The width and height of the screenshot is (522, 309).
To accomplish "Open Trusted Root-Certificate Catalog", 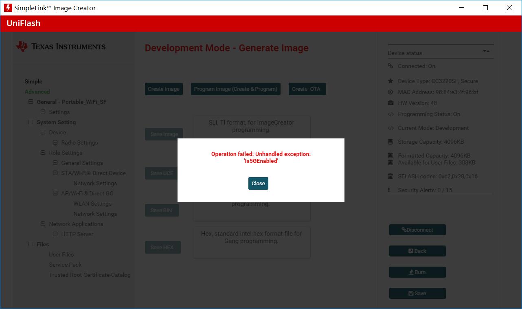I will [x=90, y=275].
